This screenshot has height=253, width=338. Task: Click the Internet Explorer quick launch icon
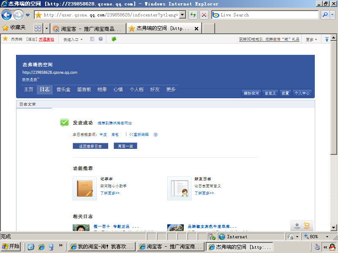click(41, 247)
